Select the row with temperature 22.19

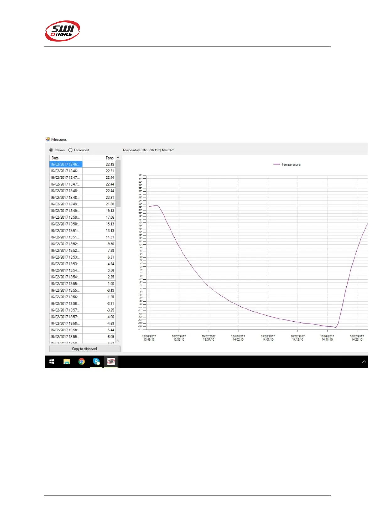point(82,164)
